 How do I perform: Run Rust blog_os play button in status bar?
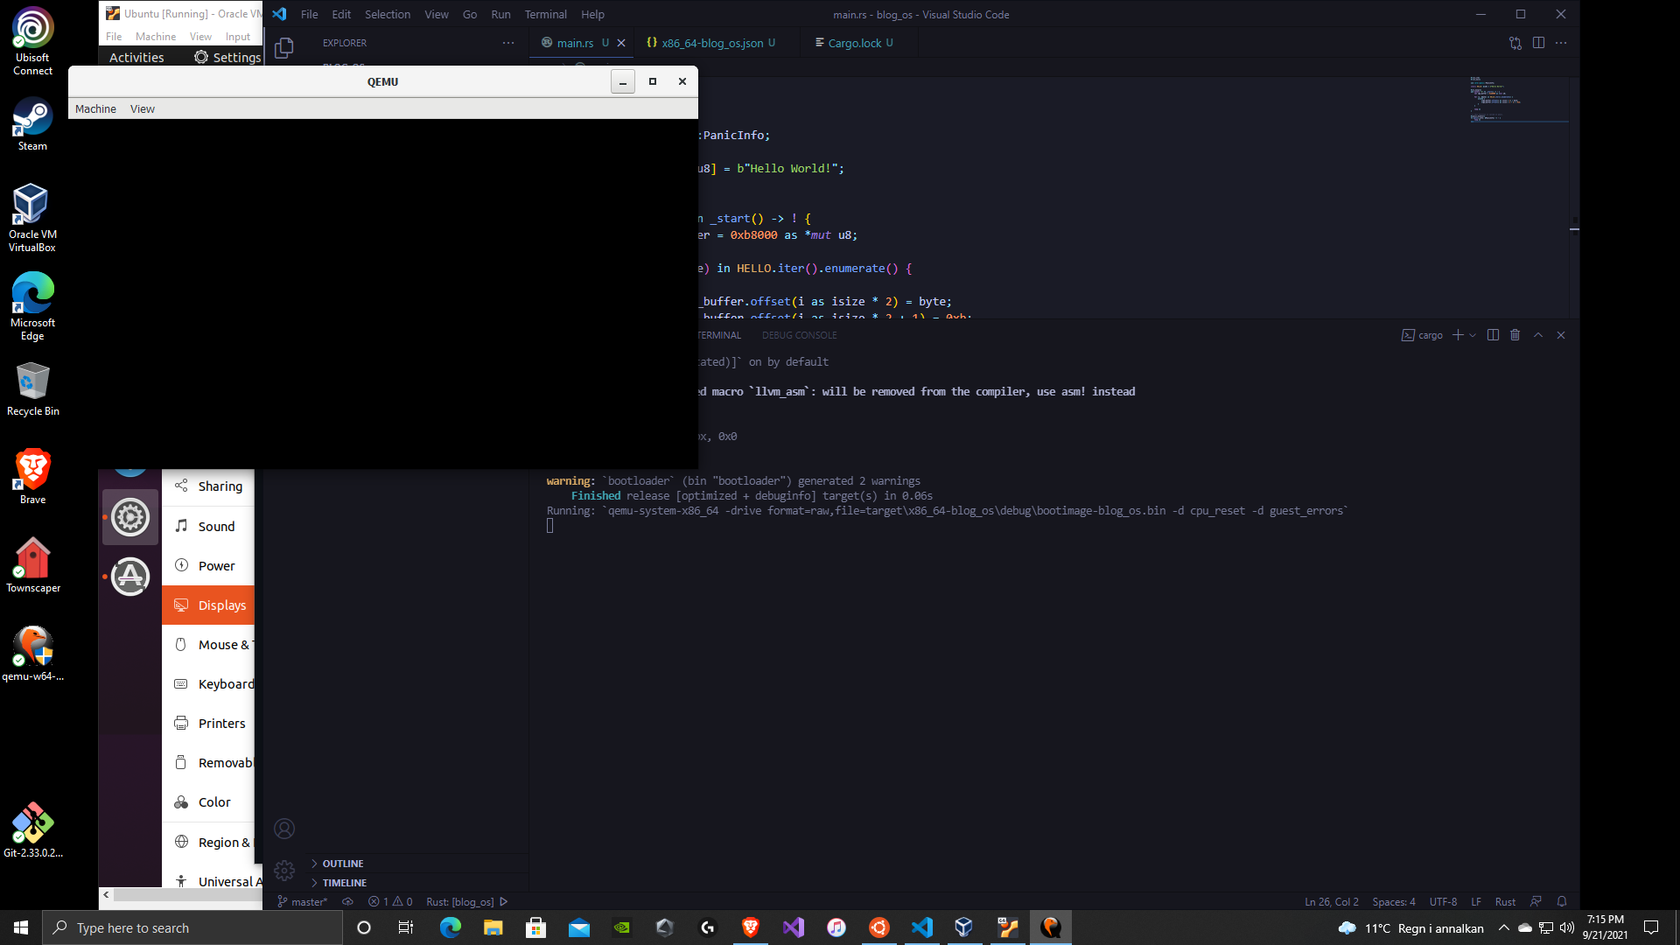click(x=504, y=902)
